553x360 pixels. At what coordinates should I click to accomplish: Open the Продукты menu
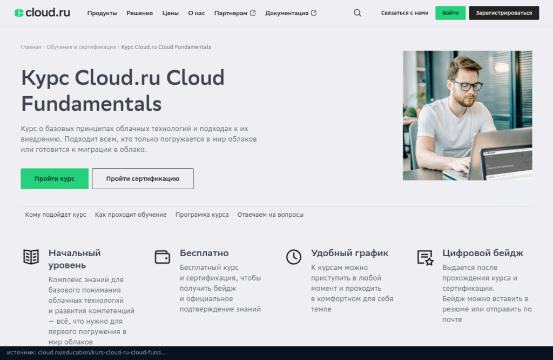(102, 13)
